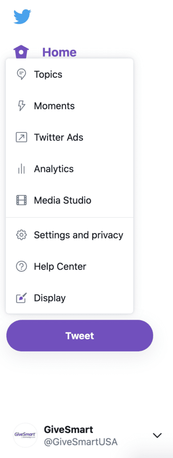Screen dimensions: 173x458
Task: Click the Media Studio film icon
Action: click(21, 200)
